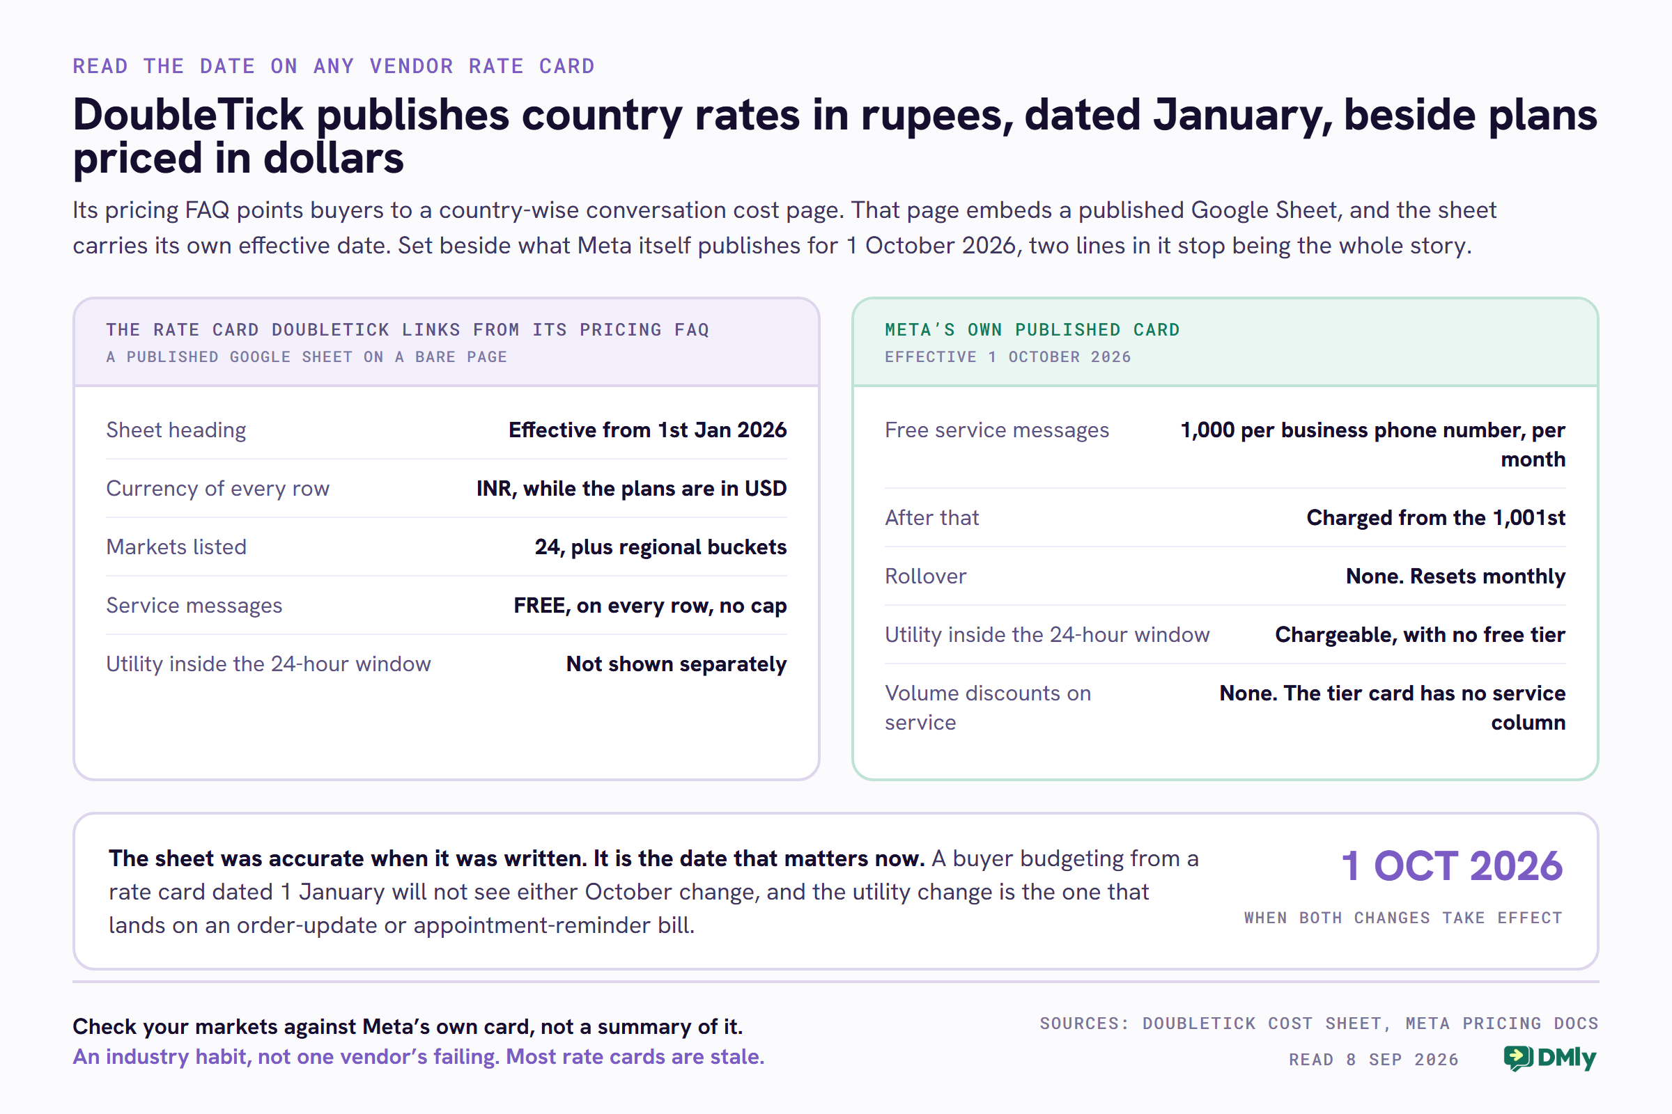Screen dimensions: 1672x1114
Task: Click the large '1 OCT 2026' date
Action: tap(1451, 866)
